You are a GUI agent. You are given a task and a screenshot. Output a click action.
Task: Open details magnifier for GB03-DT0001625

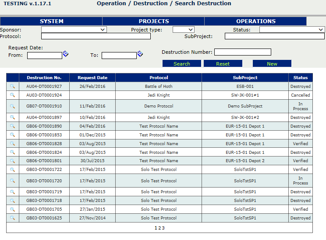tap(12, 218)
